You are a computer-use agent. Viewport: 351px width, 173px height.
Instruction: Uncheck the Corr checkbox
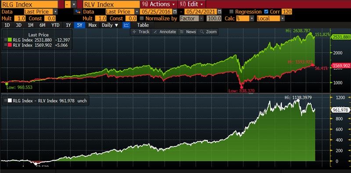266,12
